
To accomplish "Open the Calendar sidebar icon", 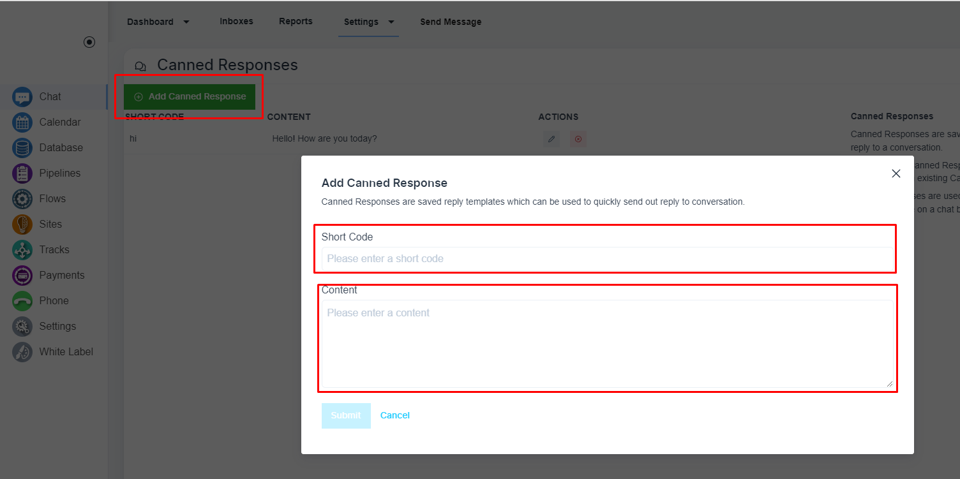I will pos(22,122).
